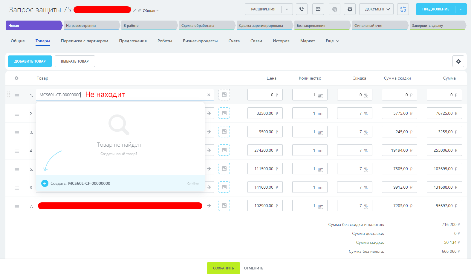This screenshot has height=276, width=471.
Task: Open the email envelope icon button
Action: pyautogui.click(x=318, y=9)
